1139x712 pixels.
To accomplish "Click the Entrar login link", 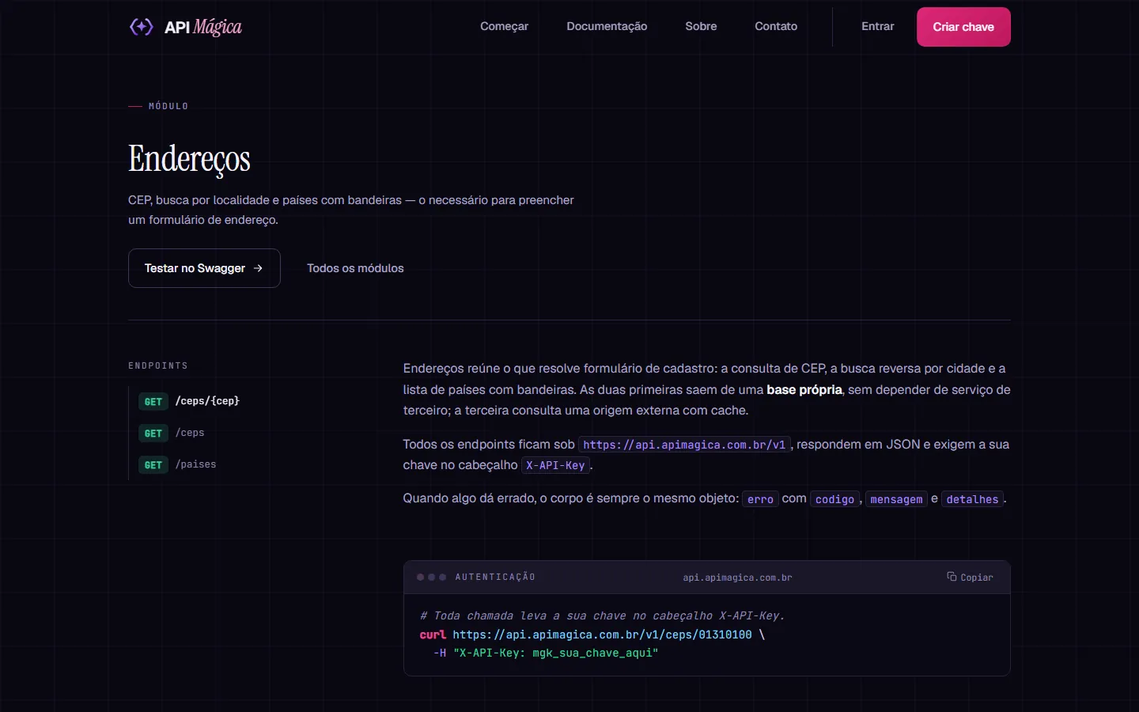I will pyautogui.click(x=877, y=26).
